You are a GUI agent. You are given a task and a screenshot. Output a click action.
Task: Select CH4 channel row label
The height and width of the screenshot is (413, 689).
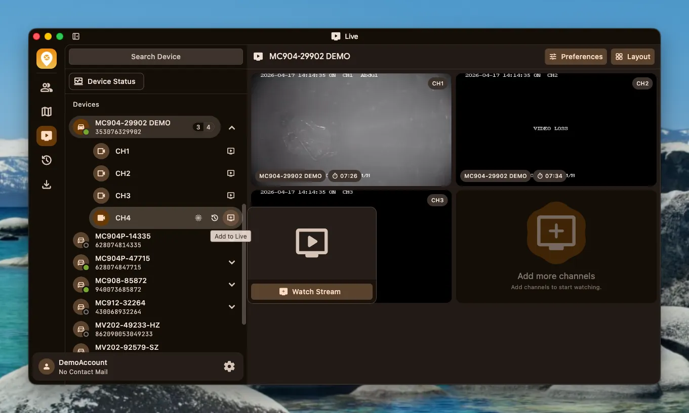123,218
